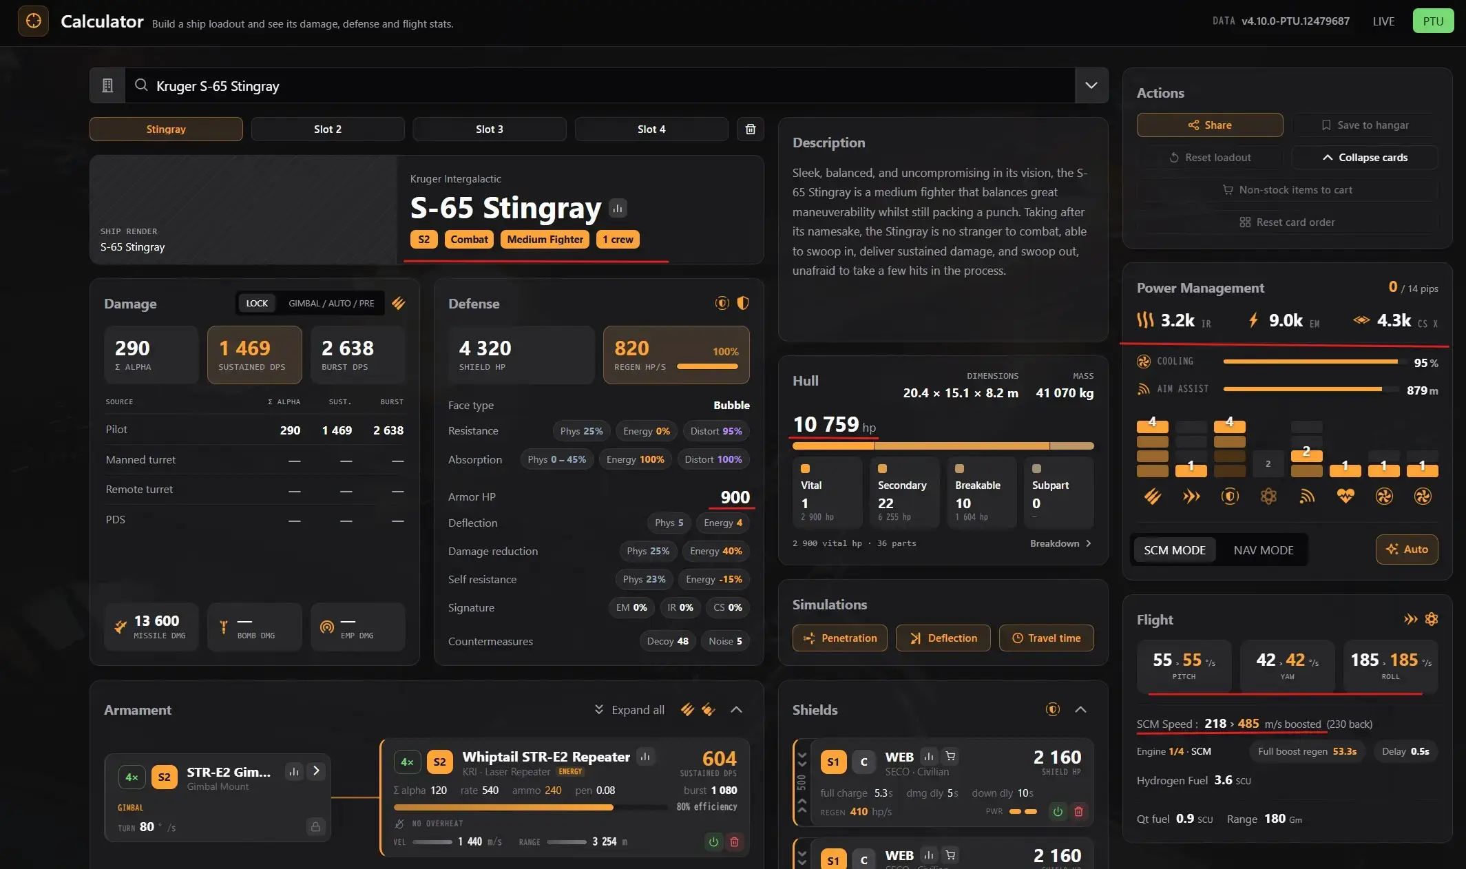Viewport: 1466px width, 869px height.
Task: Open the stats chart icon beside S-65 Stingray title
Action: click(618, 207)
